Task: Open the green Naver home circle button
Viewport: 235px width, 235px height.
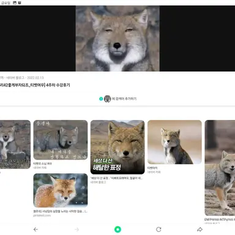Action: pyautogui.click(x=117, y=229)
